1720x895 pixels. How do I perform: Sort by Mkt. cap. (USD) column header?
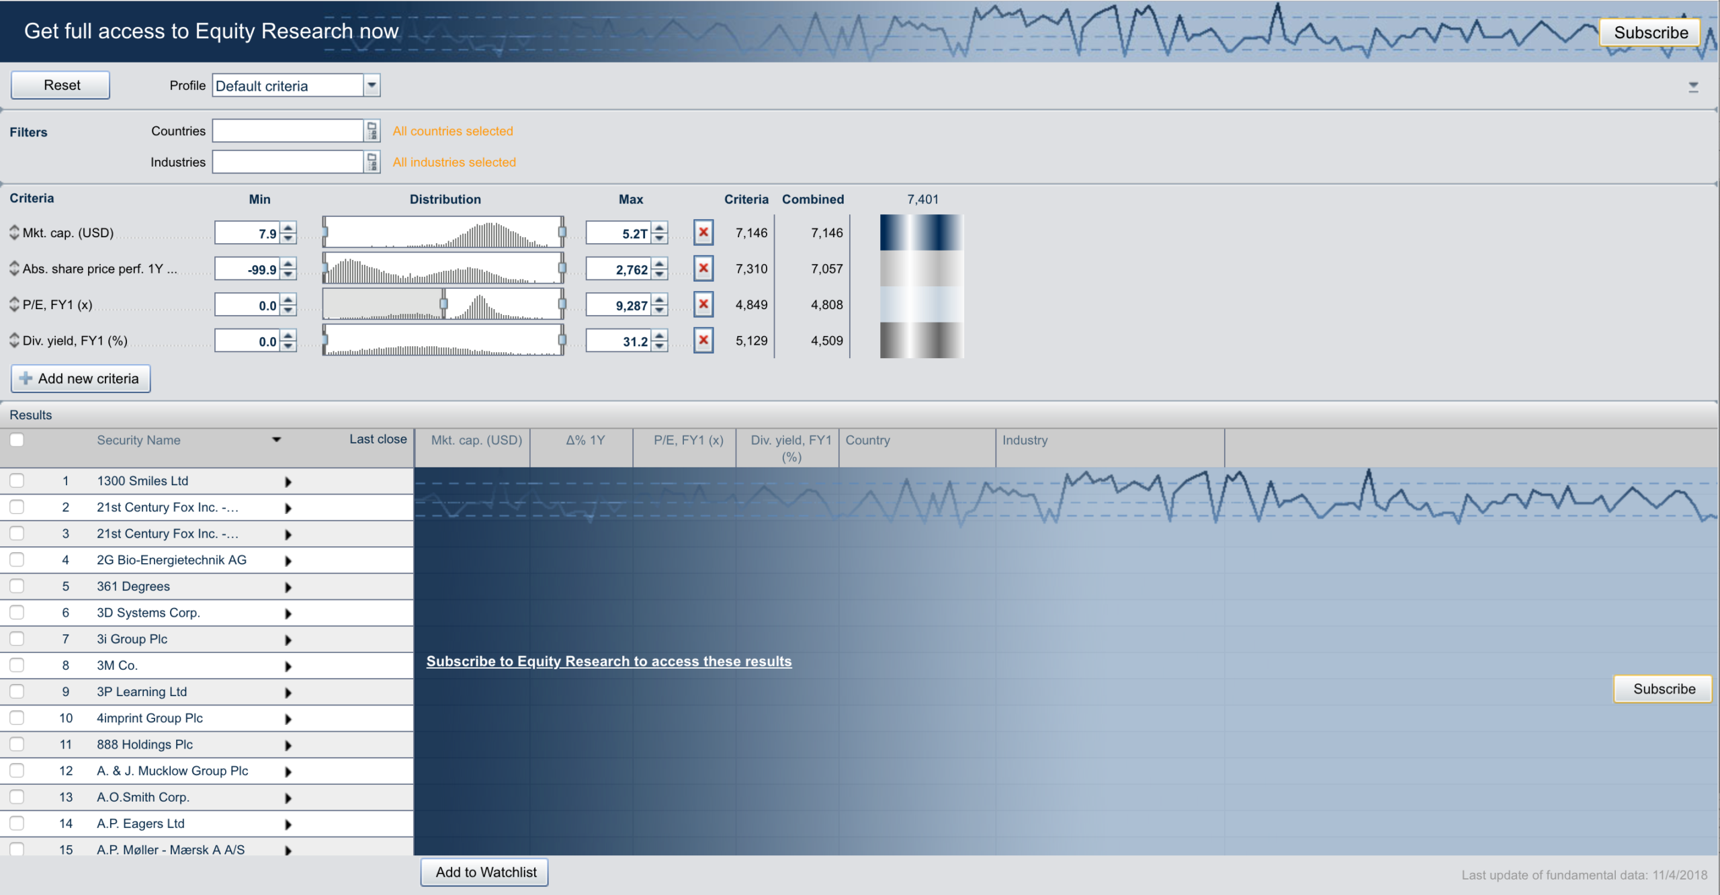(x=476, y=440)
